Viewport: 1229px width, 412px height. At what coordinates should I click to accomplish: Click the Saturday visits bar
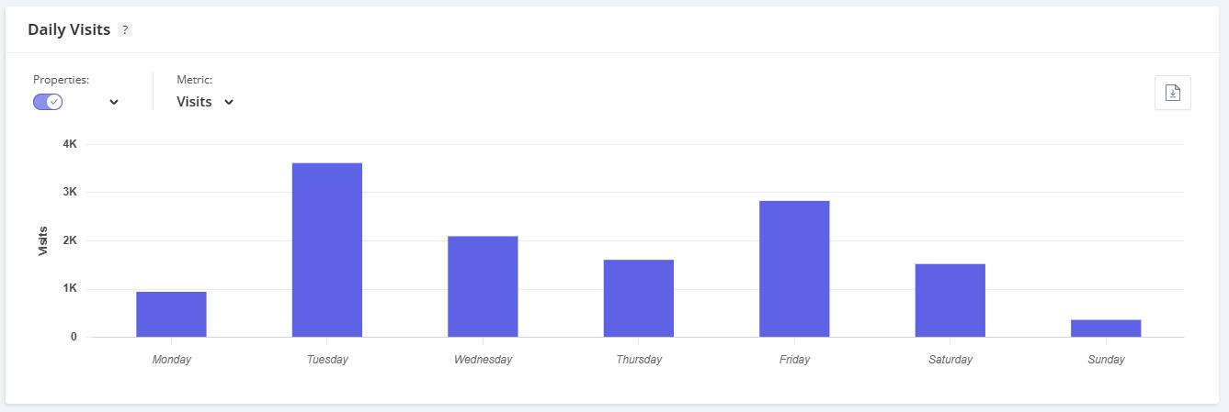click(x=950, y=300)
